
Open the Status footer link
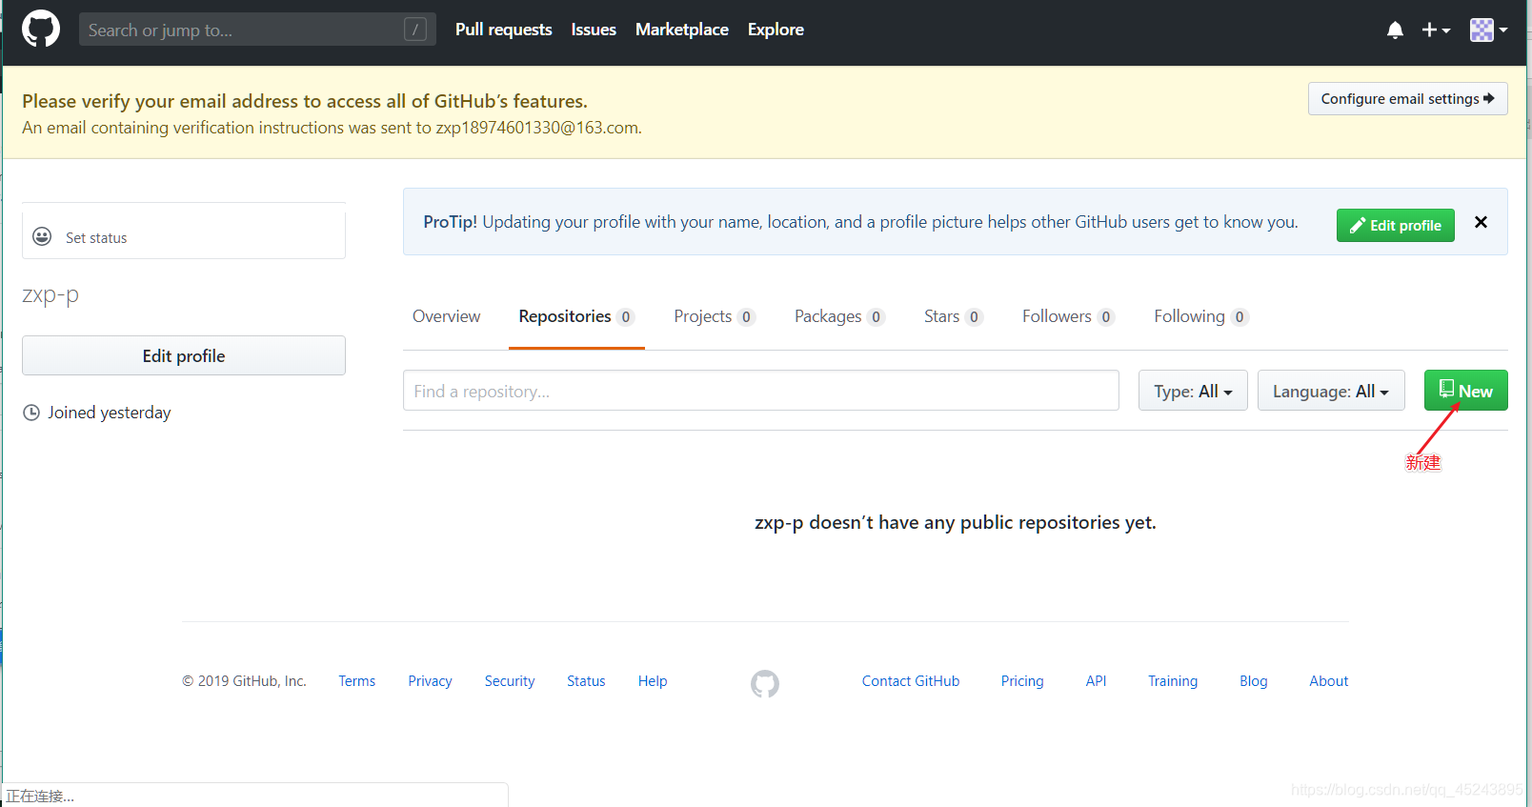click(586, 681)
